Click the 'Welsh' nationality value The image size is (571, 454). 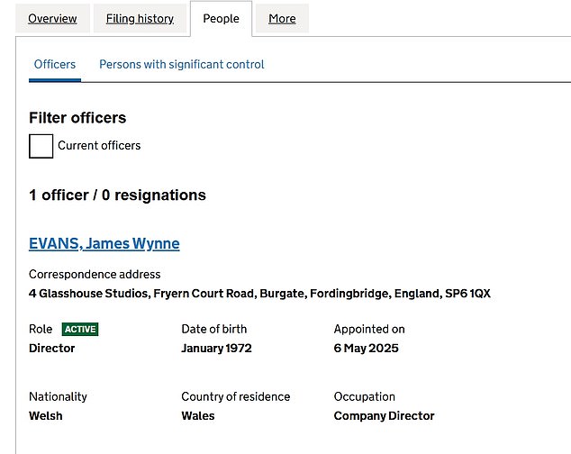[x=46, y=416]
